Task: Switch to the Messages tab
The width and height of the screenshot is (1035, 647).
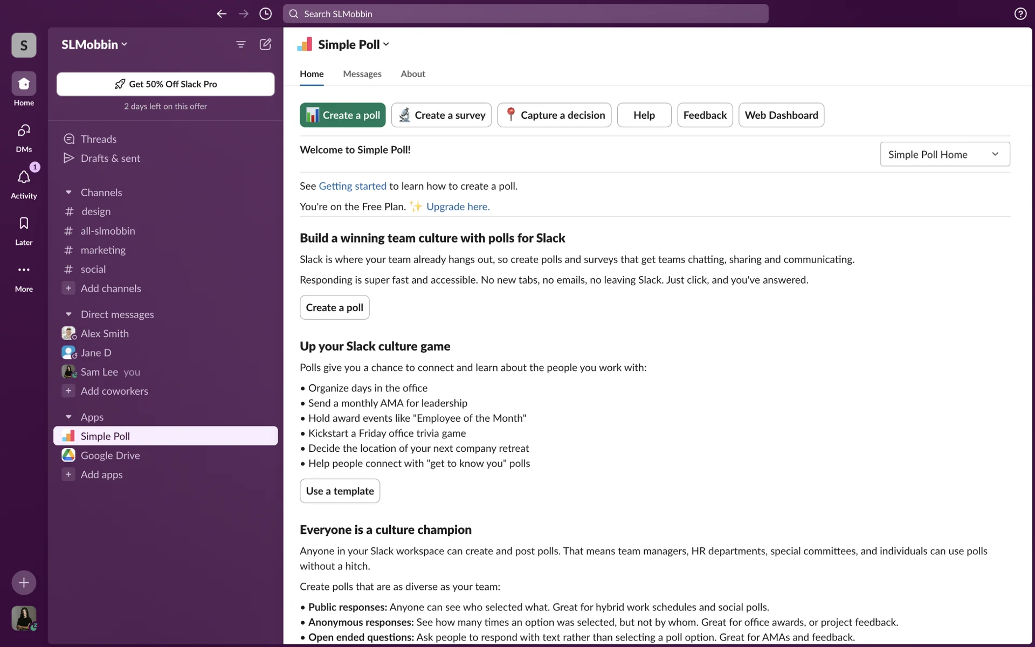Action: pos(362,74)
